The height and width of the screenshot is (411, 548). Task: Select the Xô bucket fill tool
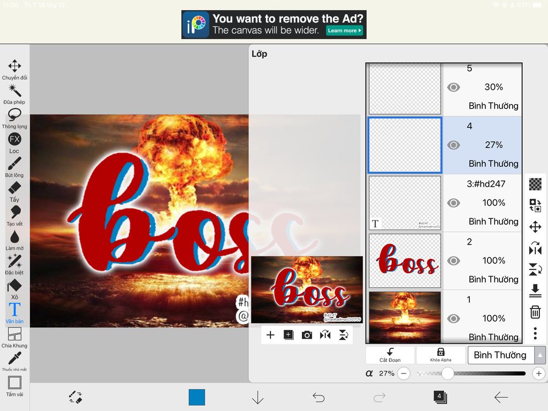coord(14,289)
